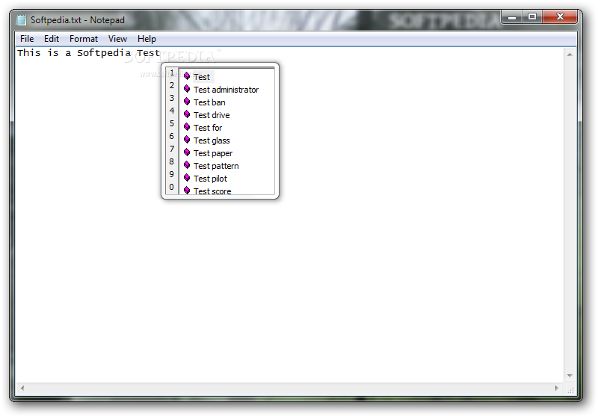Click the pink cube beside 'Test pattern'

[187, 165]
